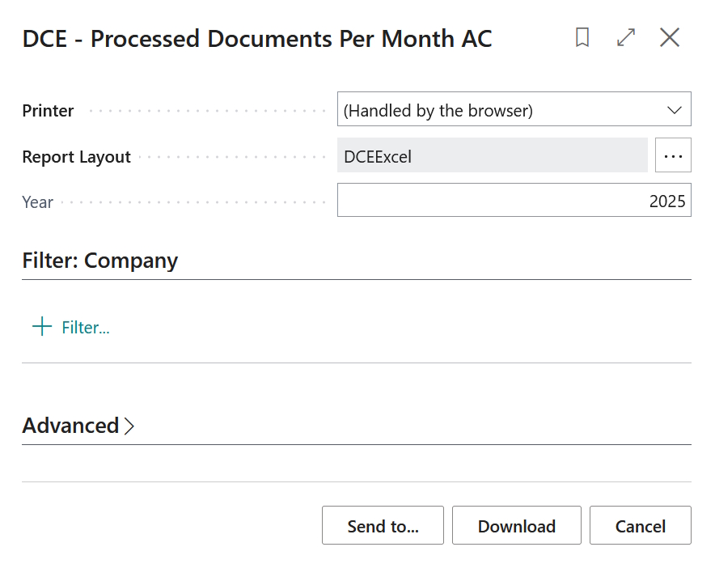Click the Printer dropdown chevron
Screen dimensions: 715x564
coord(675,109)
